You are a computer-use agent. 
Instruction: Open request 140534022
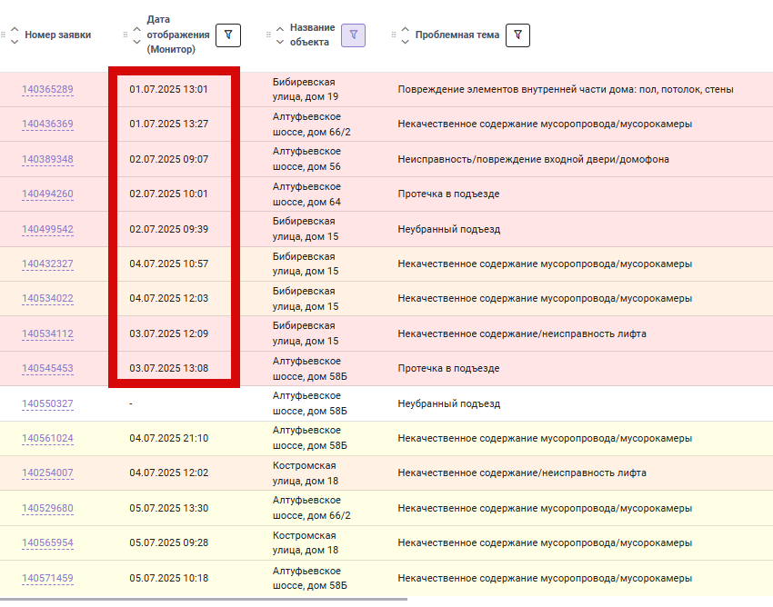pyautogui.click(x=48, y=298)
